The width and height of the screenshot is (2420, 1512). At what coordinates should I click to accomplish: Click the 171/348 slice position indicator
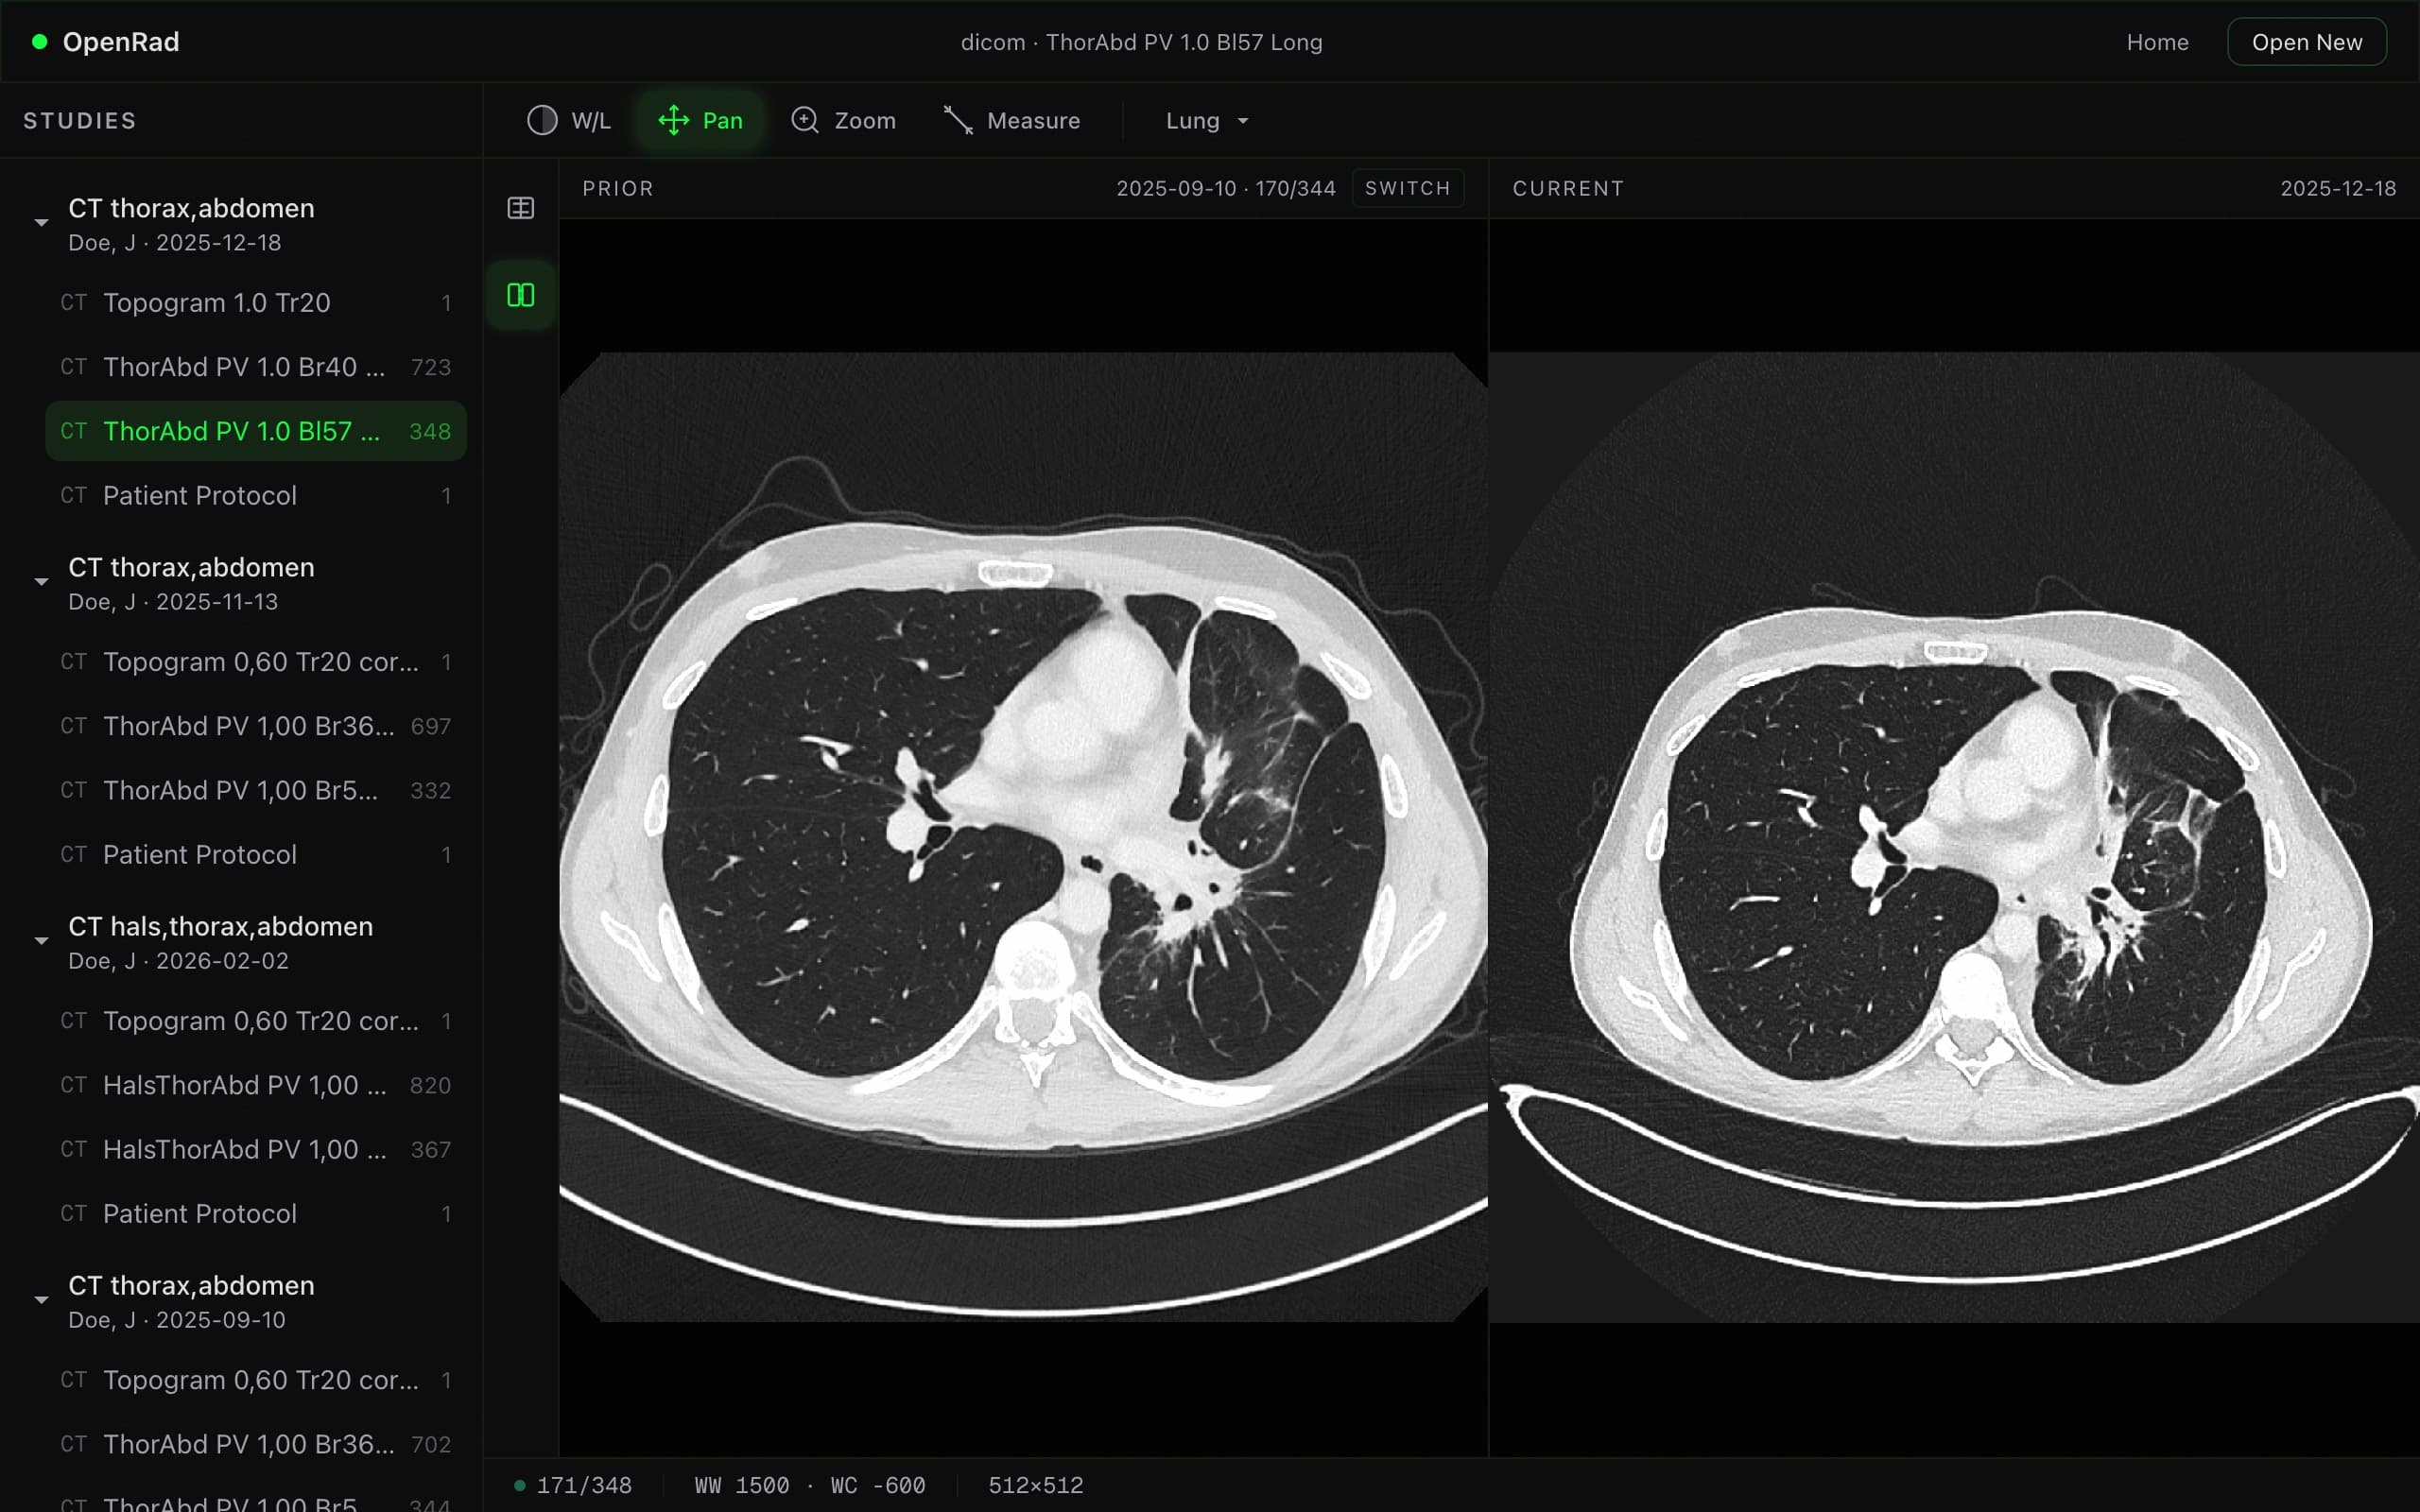point(583,1485)
